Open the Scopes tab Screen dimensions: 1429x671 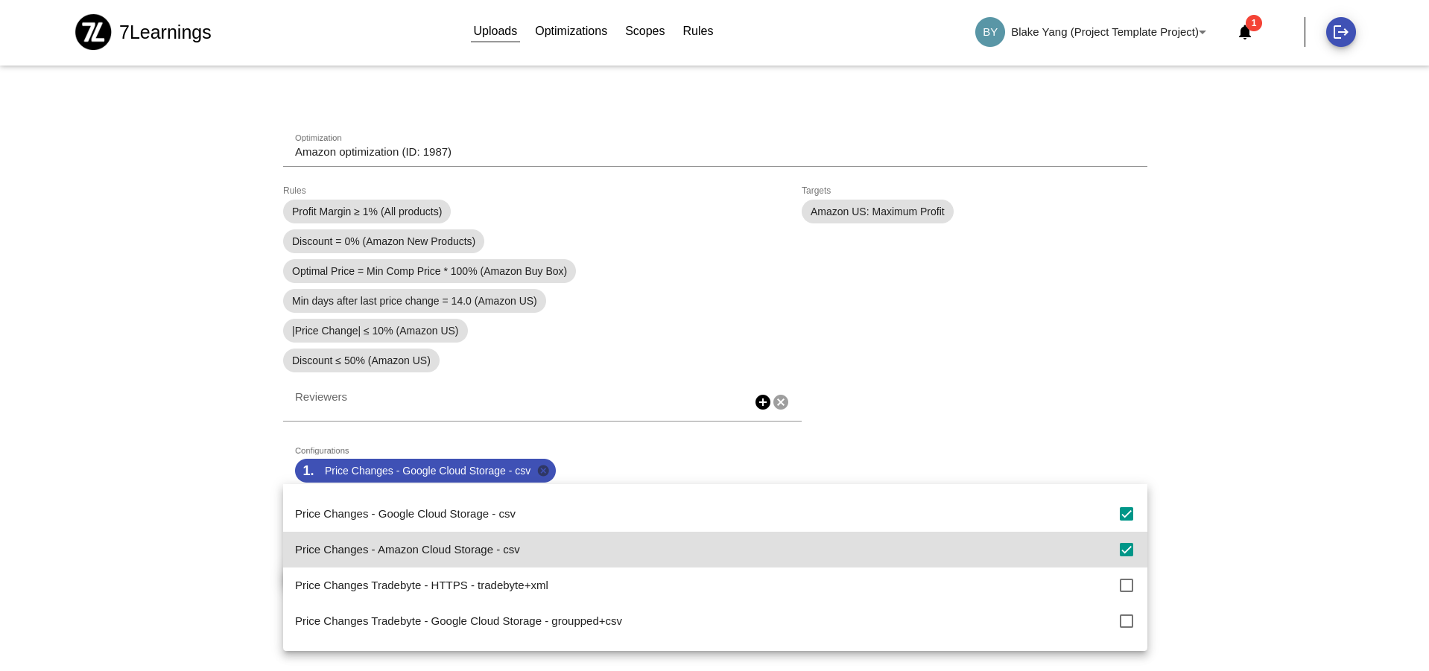(x=644, y=31)
